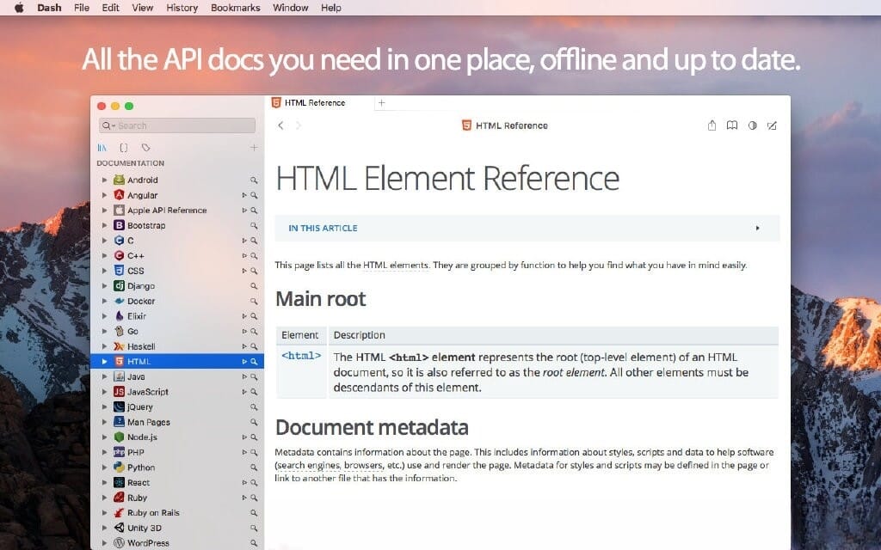881x550 pixels.
Task: Open the File menu
Action: [82, 8]
